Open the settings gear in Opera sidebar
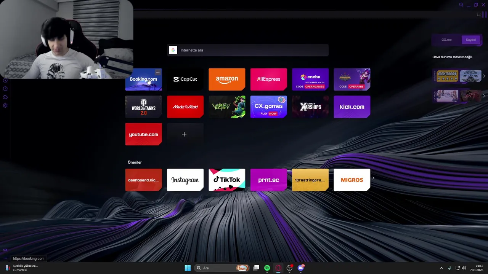The width and height of the screenshot is (488, 274). 5,105
